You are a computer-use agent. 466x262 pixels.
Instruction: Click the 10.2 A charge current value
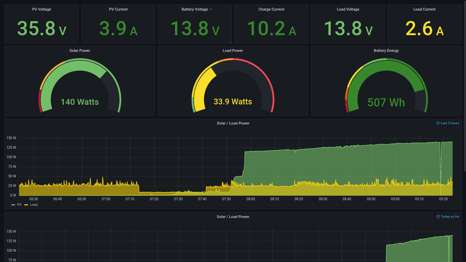pos(271,28)
